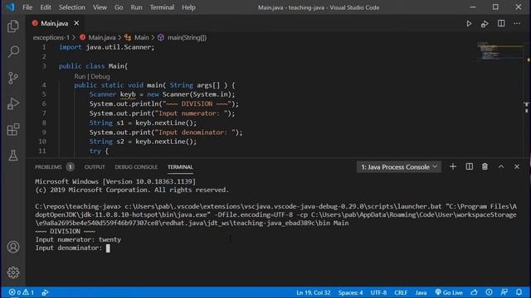Click the VS Code logo icon
The height and width of the screenshot is (298, 531).
pyautogui.click(x=11, y=7)
